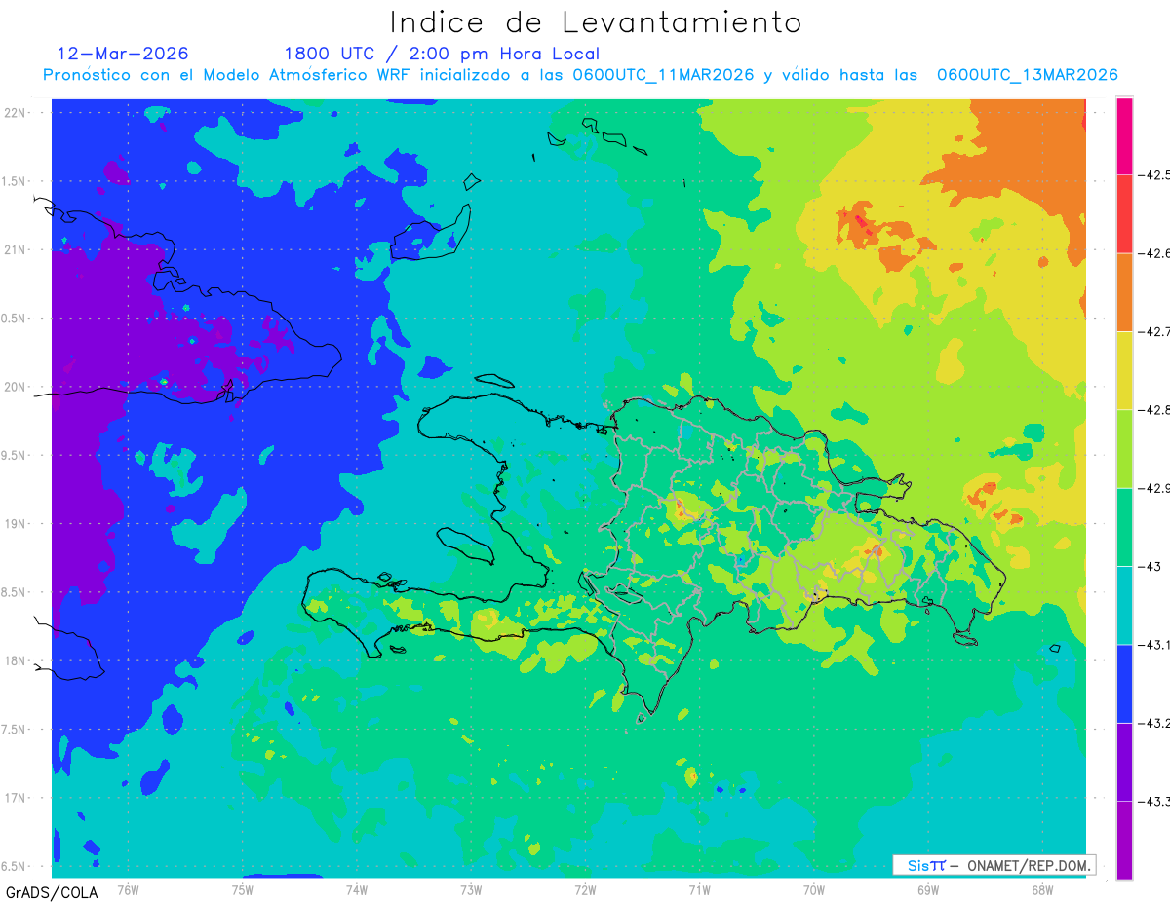The image size is (1170, 903).
Task: Click the '69W' longitude label
Action: pos(927,889)
